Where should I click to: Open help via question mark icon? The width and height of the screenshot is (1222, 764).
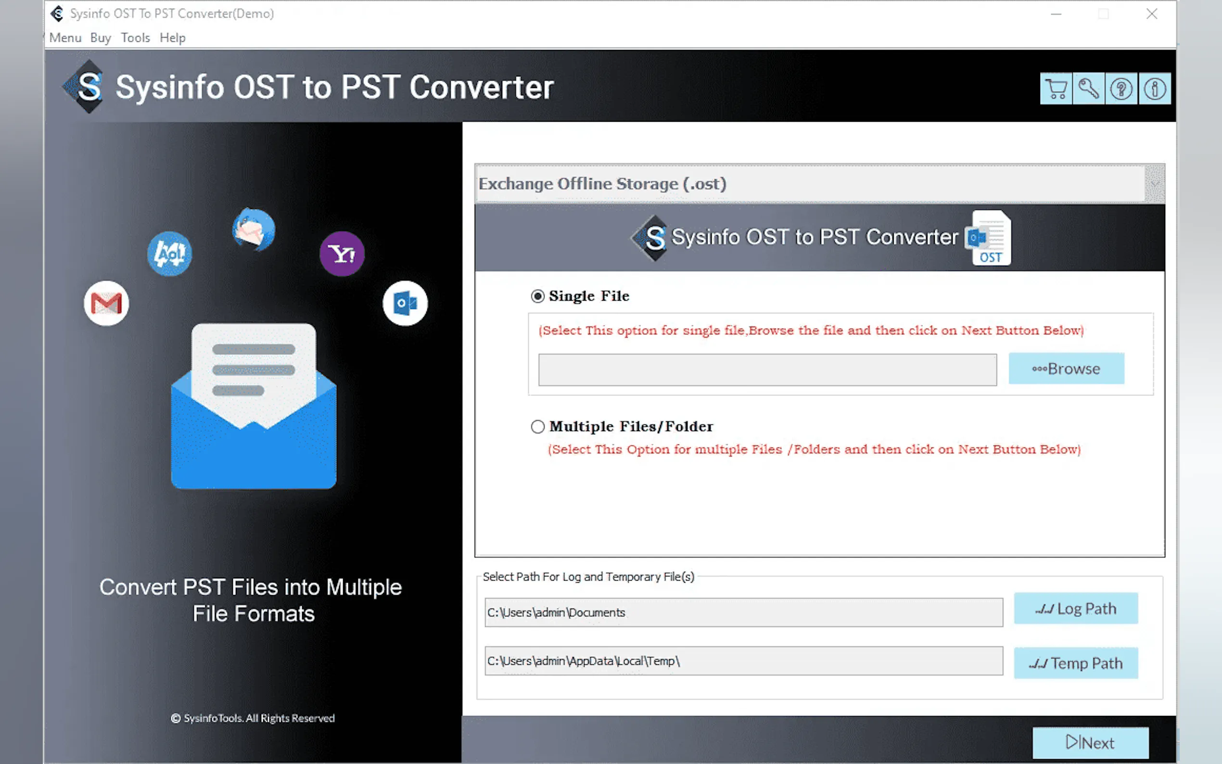(1121, 89)
